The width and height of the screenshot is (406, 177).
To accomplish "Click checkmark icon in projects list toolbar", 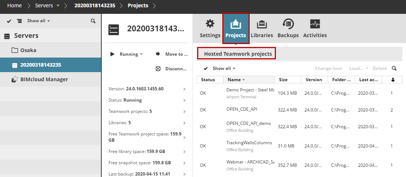I will [206, 68].
